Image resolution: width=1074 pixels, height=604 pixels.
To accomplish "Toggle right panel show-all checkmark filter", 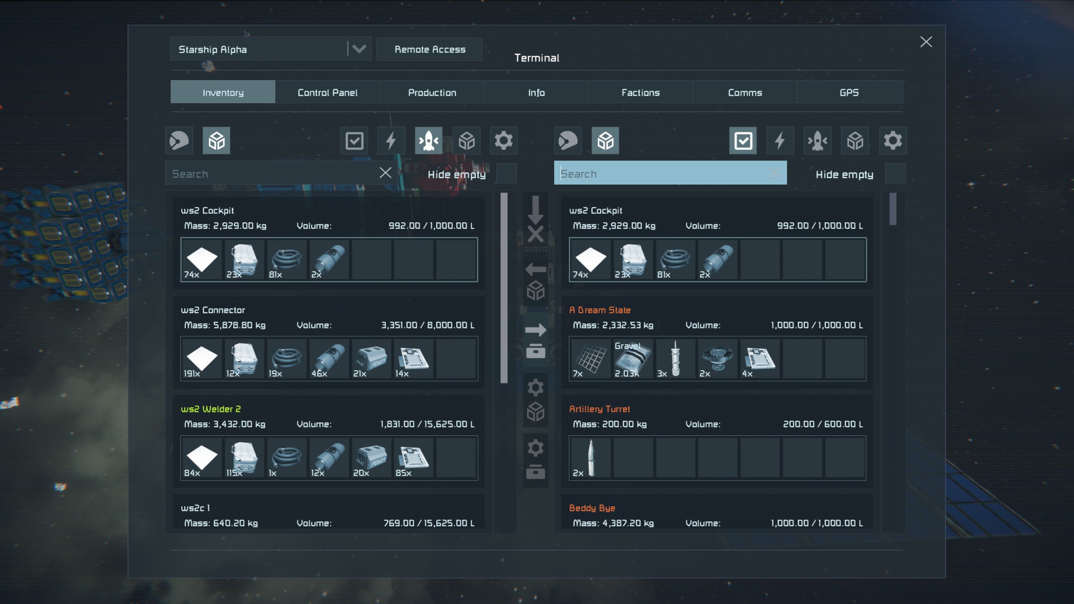I will [x=743, y=141].
